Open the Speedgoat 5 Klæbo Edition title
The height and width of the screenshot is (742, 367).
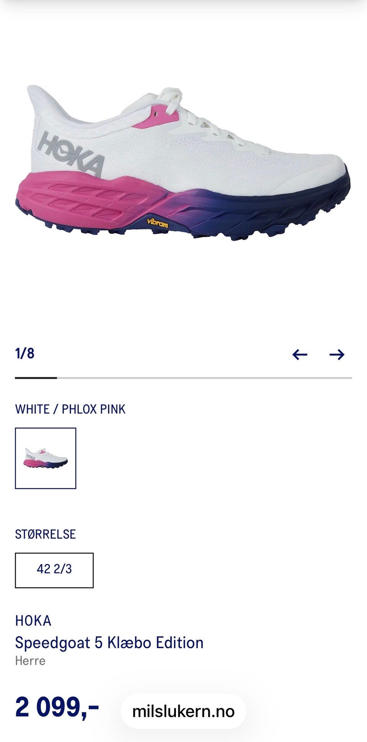click(x=109, y=643)
